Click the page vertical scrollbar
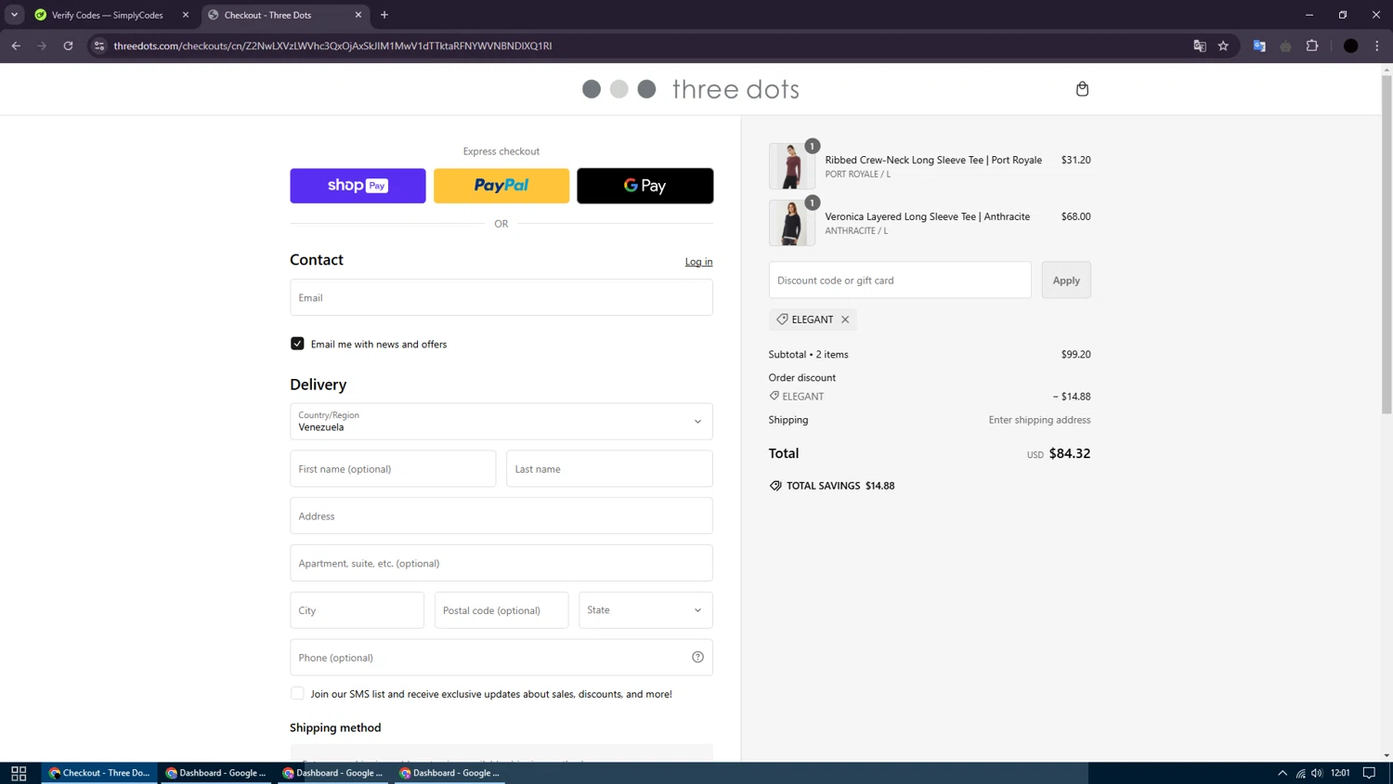Screen dimensions: 1393x784 click(x=1386, y=244)
